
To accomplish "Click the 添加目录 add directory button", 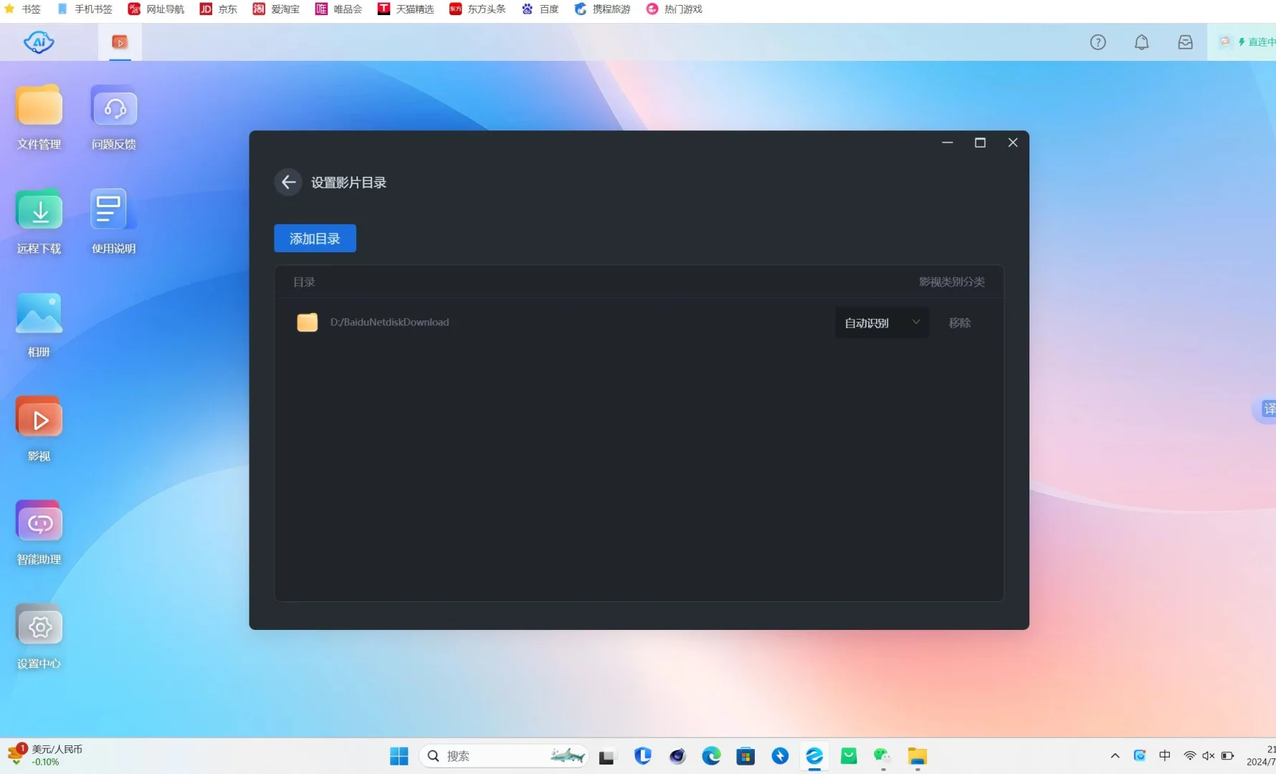I will point(315,238).
